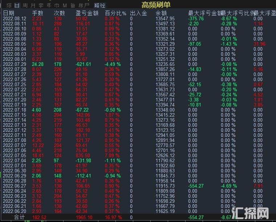The width and height of the screenshot is (276, 222).
Task: Click the 盈亏金额 column header
Action: (x=87, y=13)
